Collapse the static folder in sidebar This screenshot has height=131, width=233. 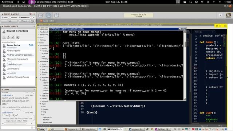[x=40, y=104]
